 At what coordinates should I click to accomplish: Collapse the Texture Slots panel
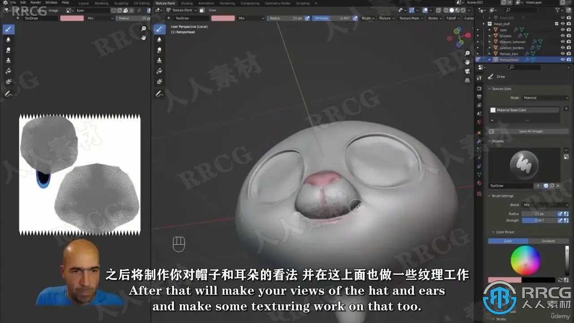[x=501, y=89]
